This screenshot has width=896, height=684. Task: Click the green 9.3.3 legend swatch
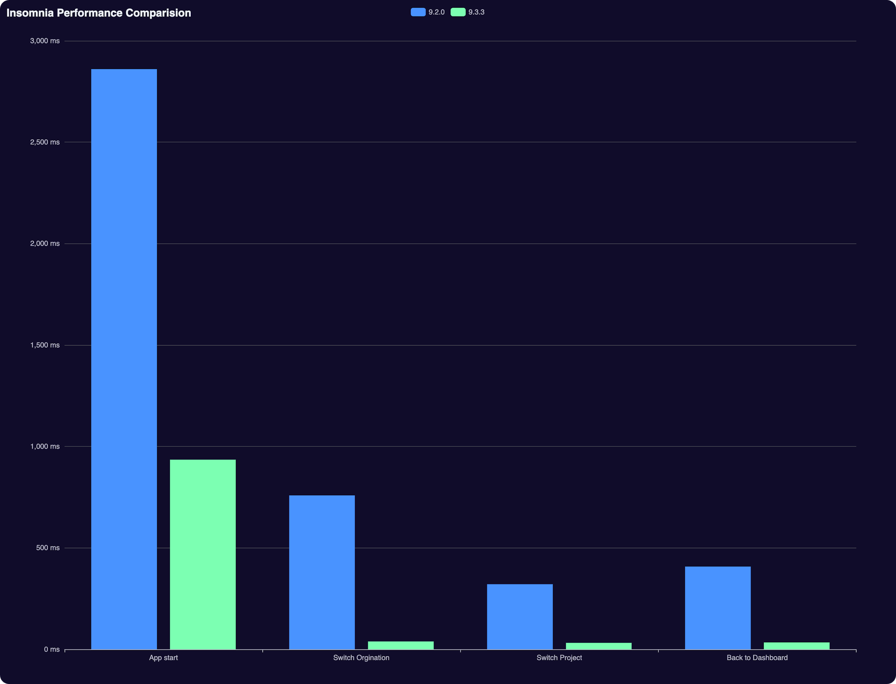[x=458, y=12]
